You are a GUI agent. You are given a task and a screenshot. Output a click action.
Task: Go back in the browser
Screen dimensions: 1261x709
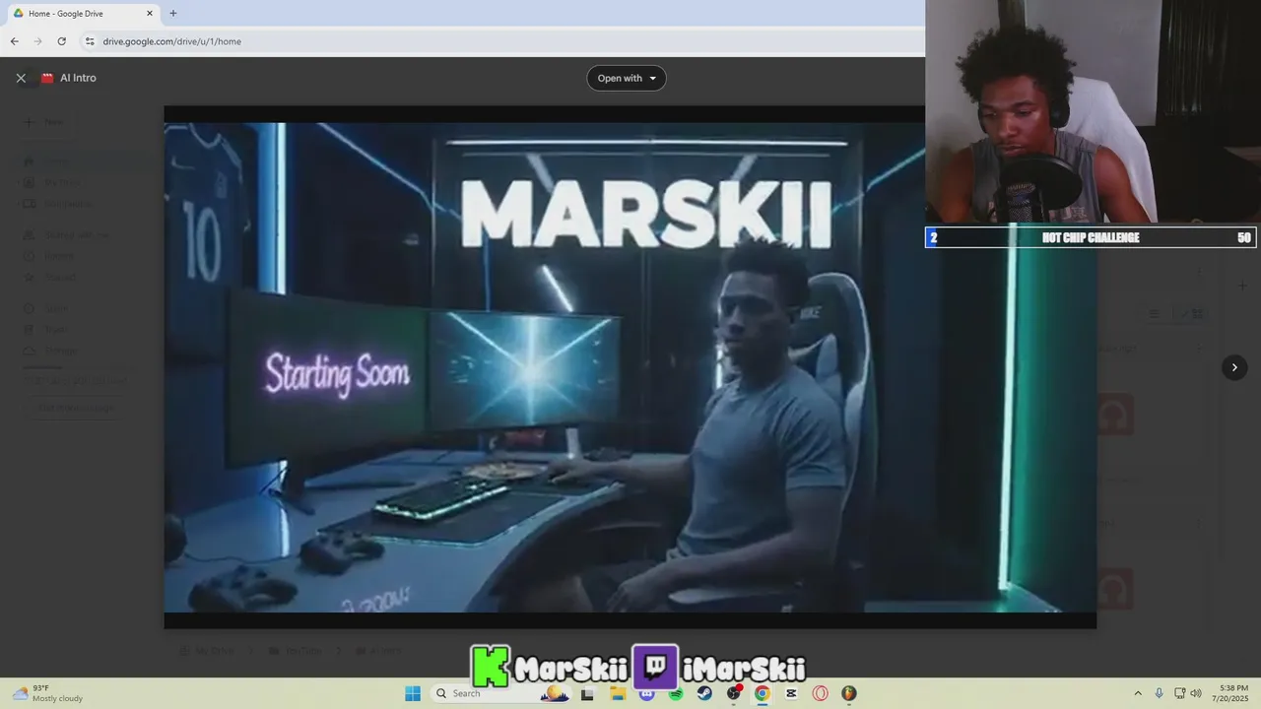[x=14, y=41]
